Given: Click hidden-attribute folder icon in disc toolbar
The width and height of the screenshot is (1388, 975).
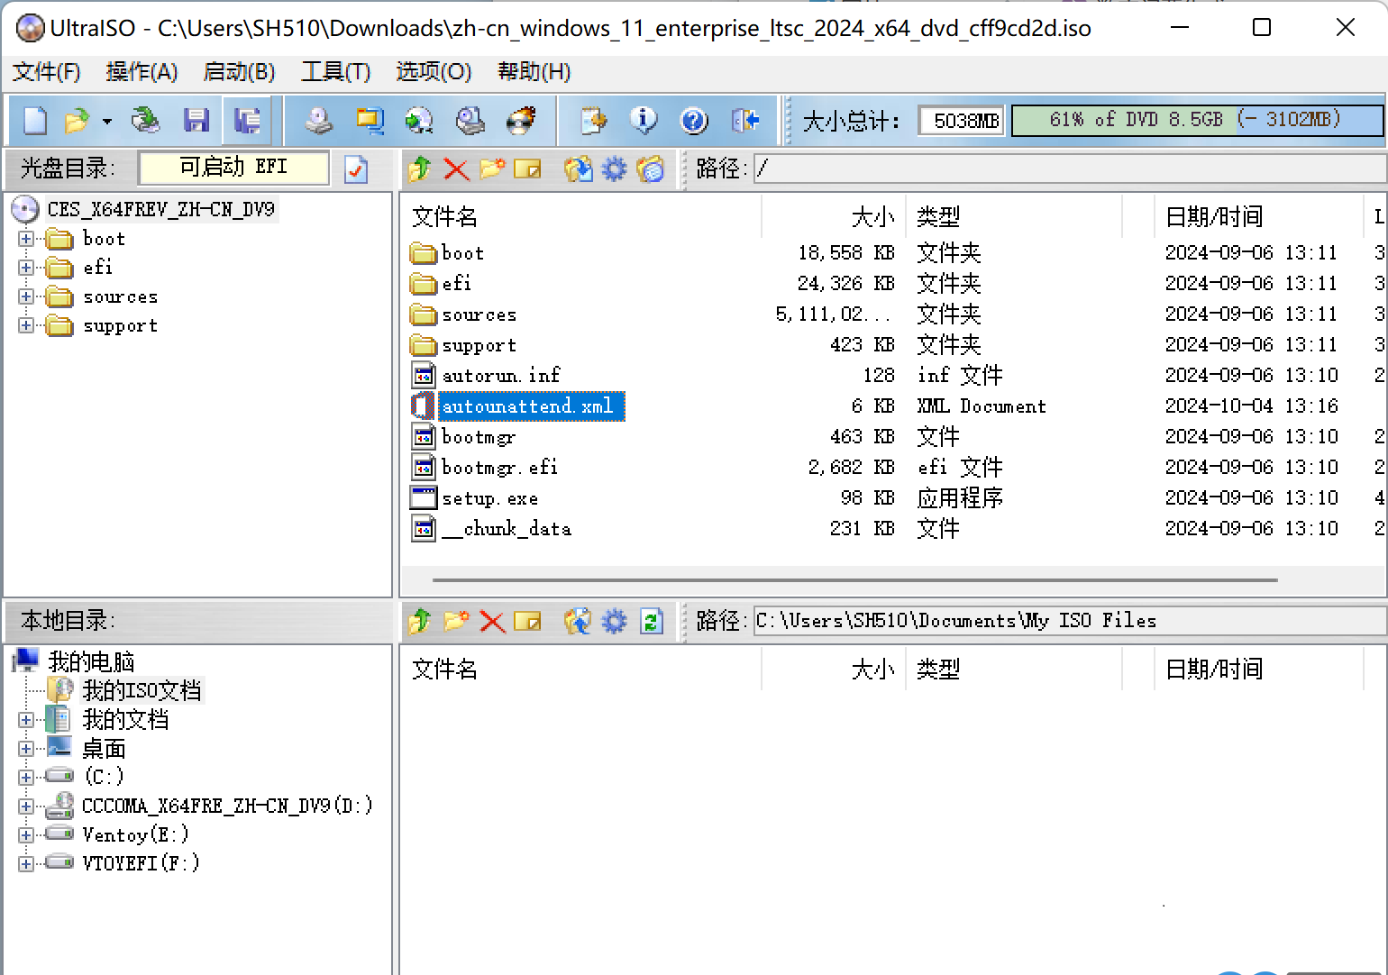Looking at the screenshot, I should pos(650,169).
